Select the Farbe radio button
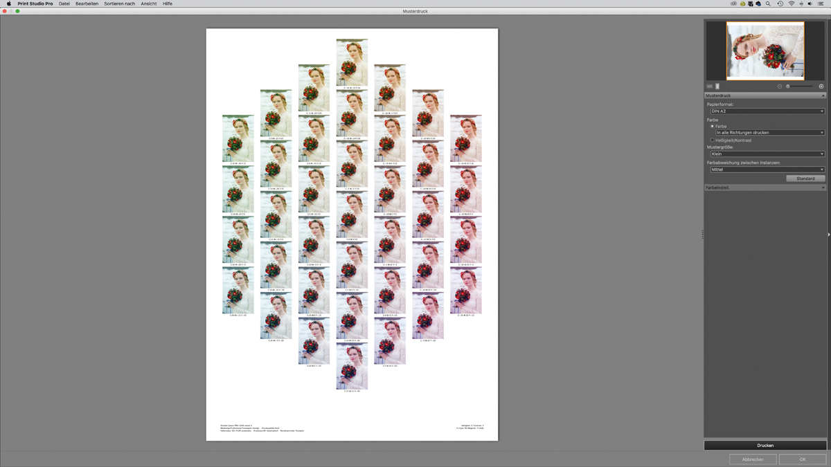Screen dimensions: 831x467 click(712, 127)
